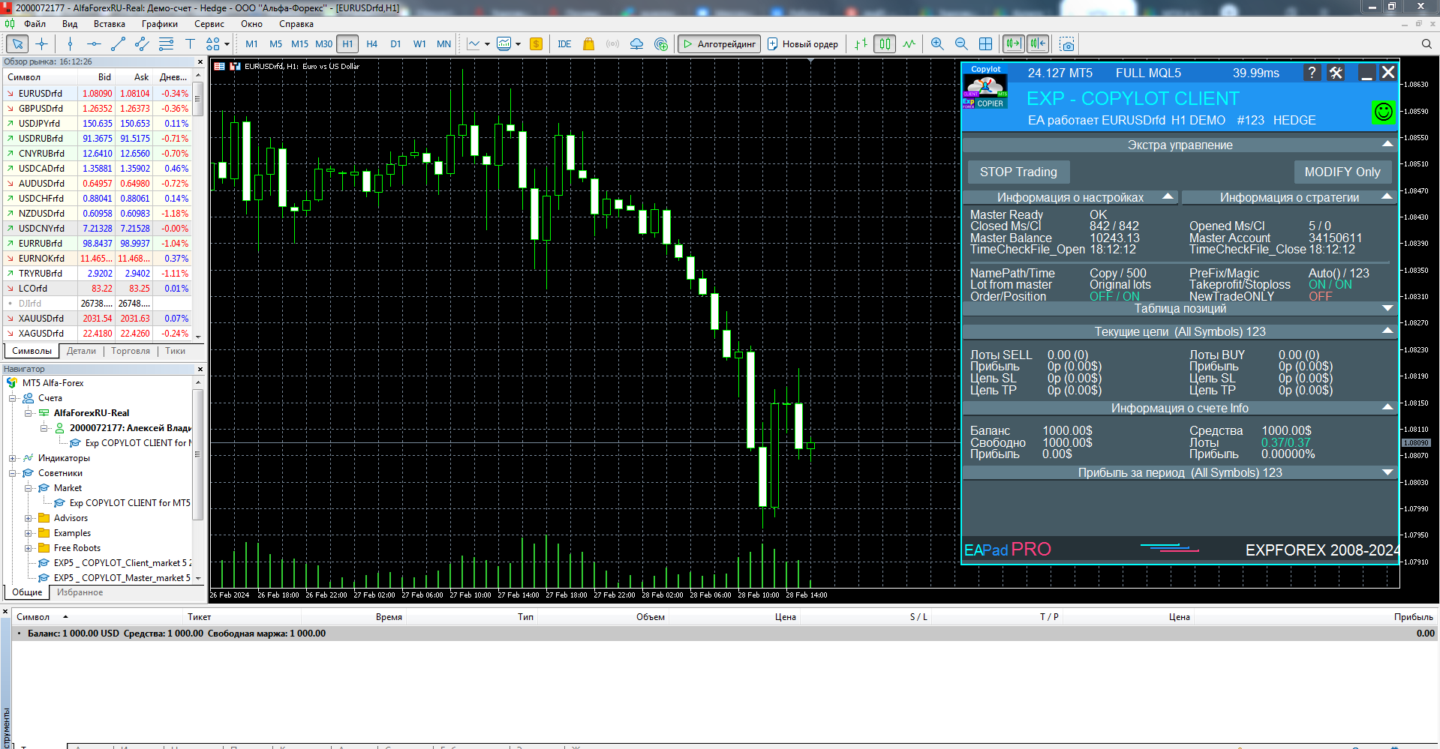
Task: Open the search magnifier in toolbar
Action: pos(1426,44)
